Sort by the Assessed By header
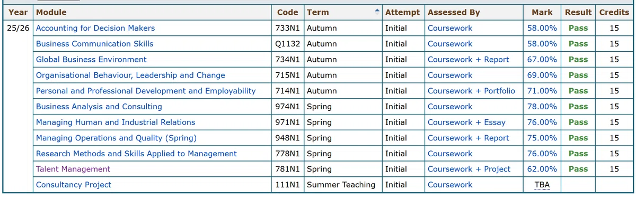Viewport: 636px width, 199px height. [x=454, y=12]
